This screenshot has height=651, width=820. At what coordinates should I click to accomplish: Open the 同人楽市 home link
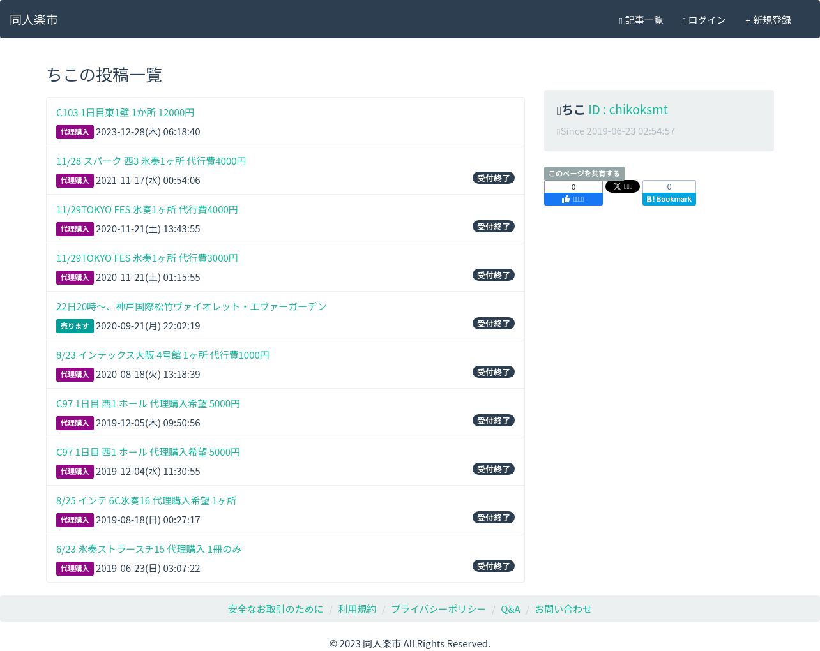[34, 20]
